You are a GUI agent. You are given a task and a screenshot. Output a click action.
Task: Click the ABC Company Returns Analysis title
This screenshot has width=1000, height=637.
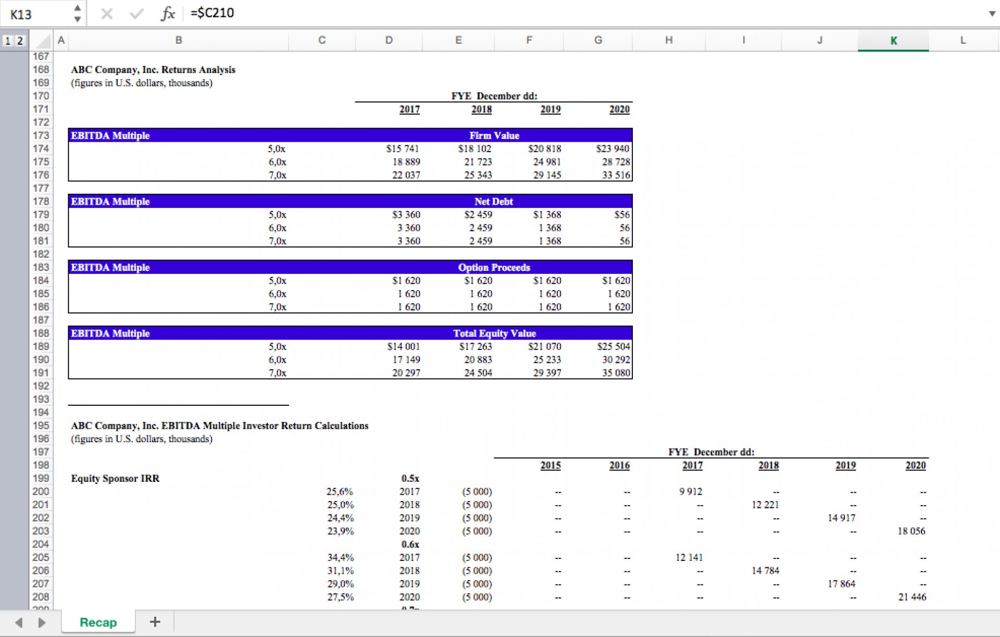153,70
